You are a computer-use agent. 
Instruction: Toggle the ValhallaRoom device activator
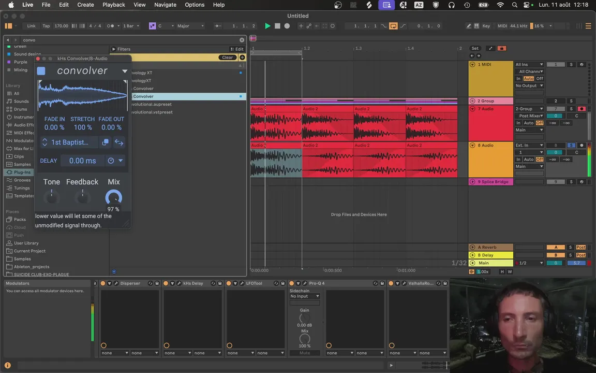tap(391, 283)
